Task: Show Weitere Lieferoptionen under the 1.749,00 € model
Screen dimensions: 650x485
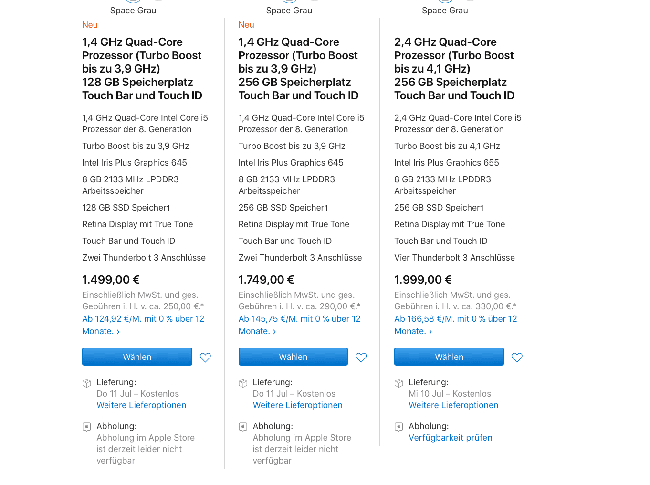Action: click(x=298, y=405)
